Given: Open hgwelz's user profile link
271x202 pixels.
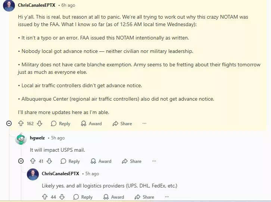Looking at the screenshot, I should pos(37,138).
